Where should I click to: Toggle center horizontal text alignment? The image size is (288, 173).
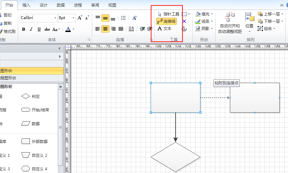(105, 29)
